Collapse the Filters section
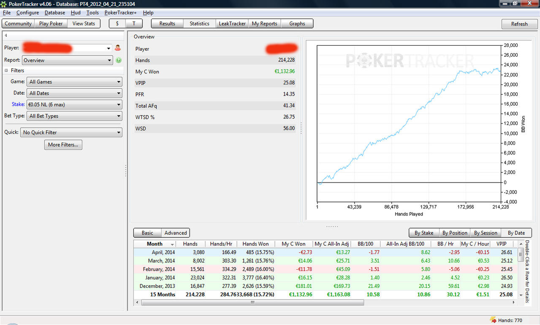 pos(6,71)
